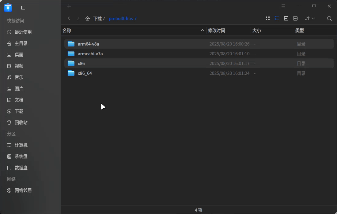337x214 pixels.
Task: Click armeabi-v7a folder icon
Action: [x=71, y=53]
